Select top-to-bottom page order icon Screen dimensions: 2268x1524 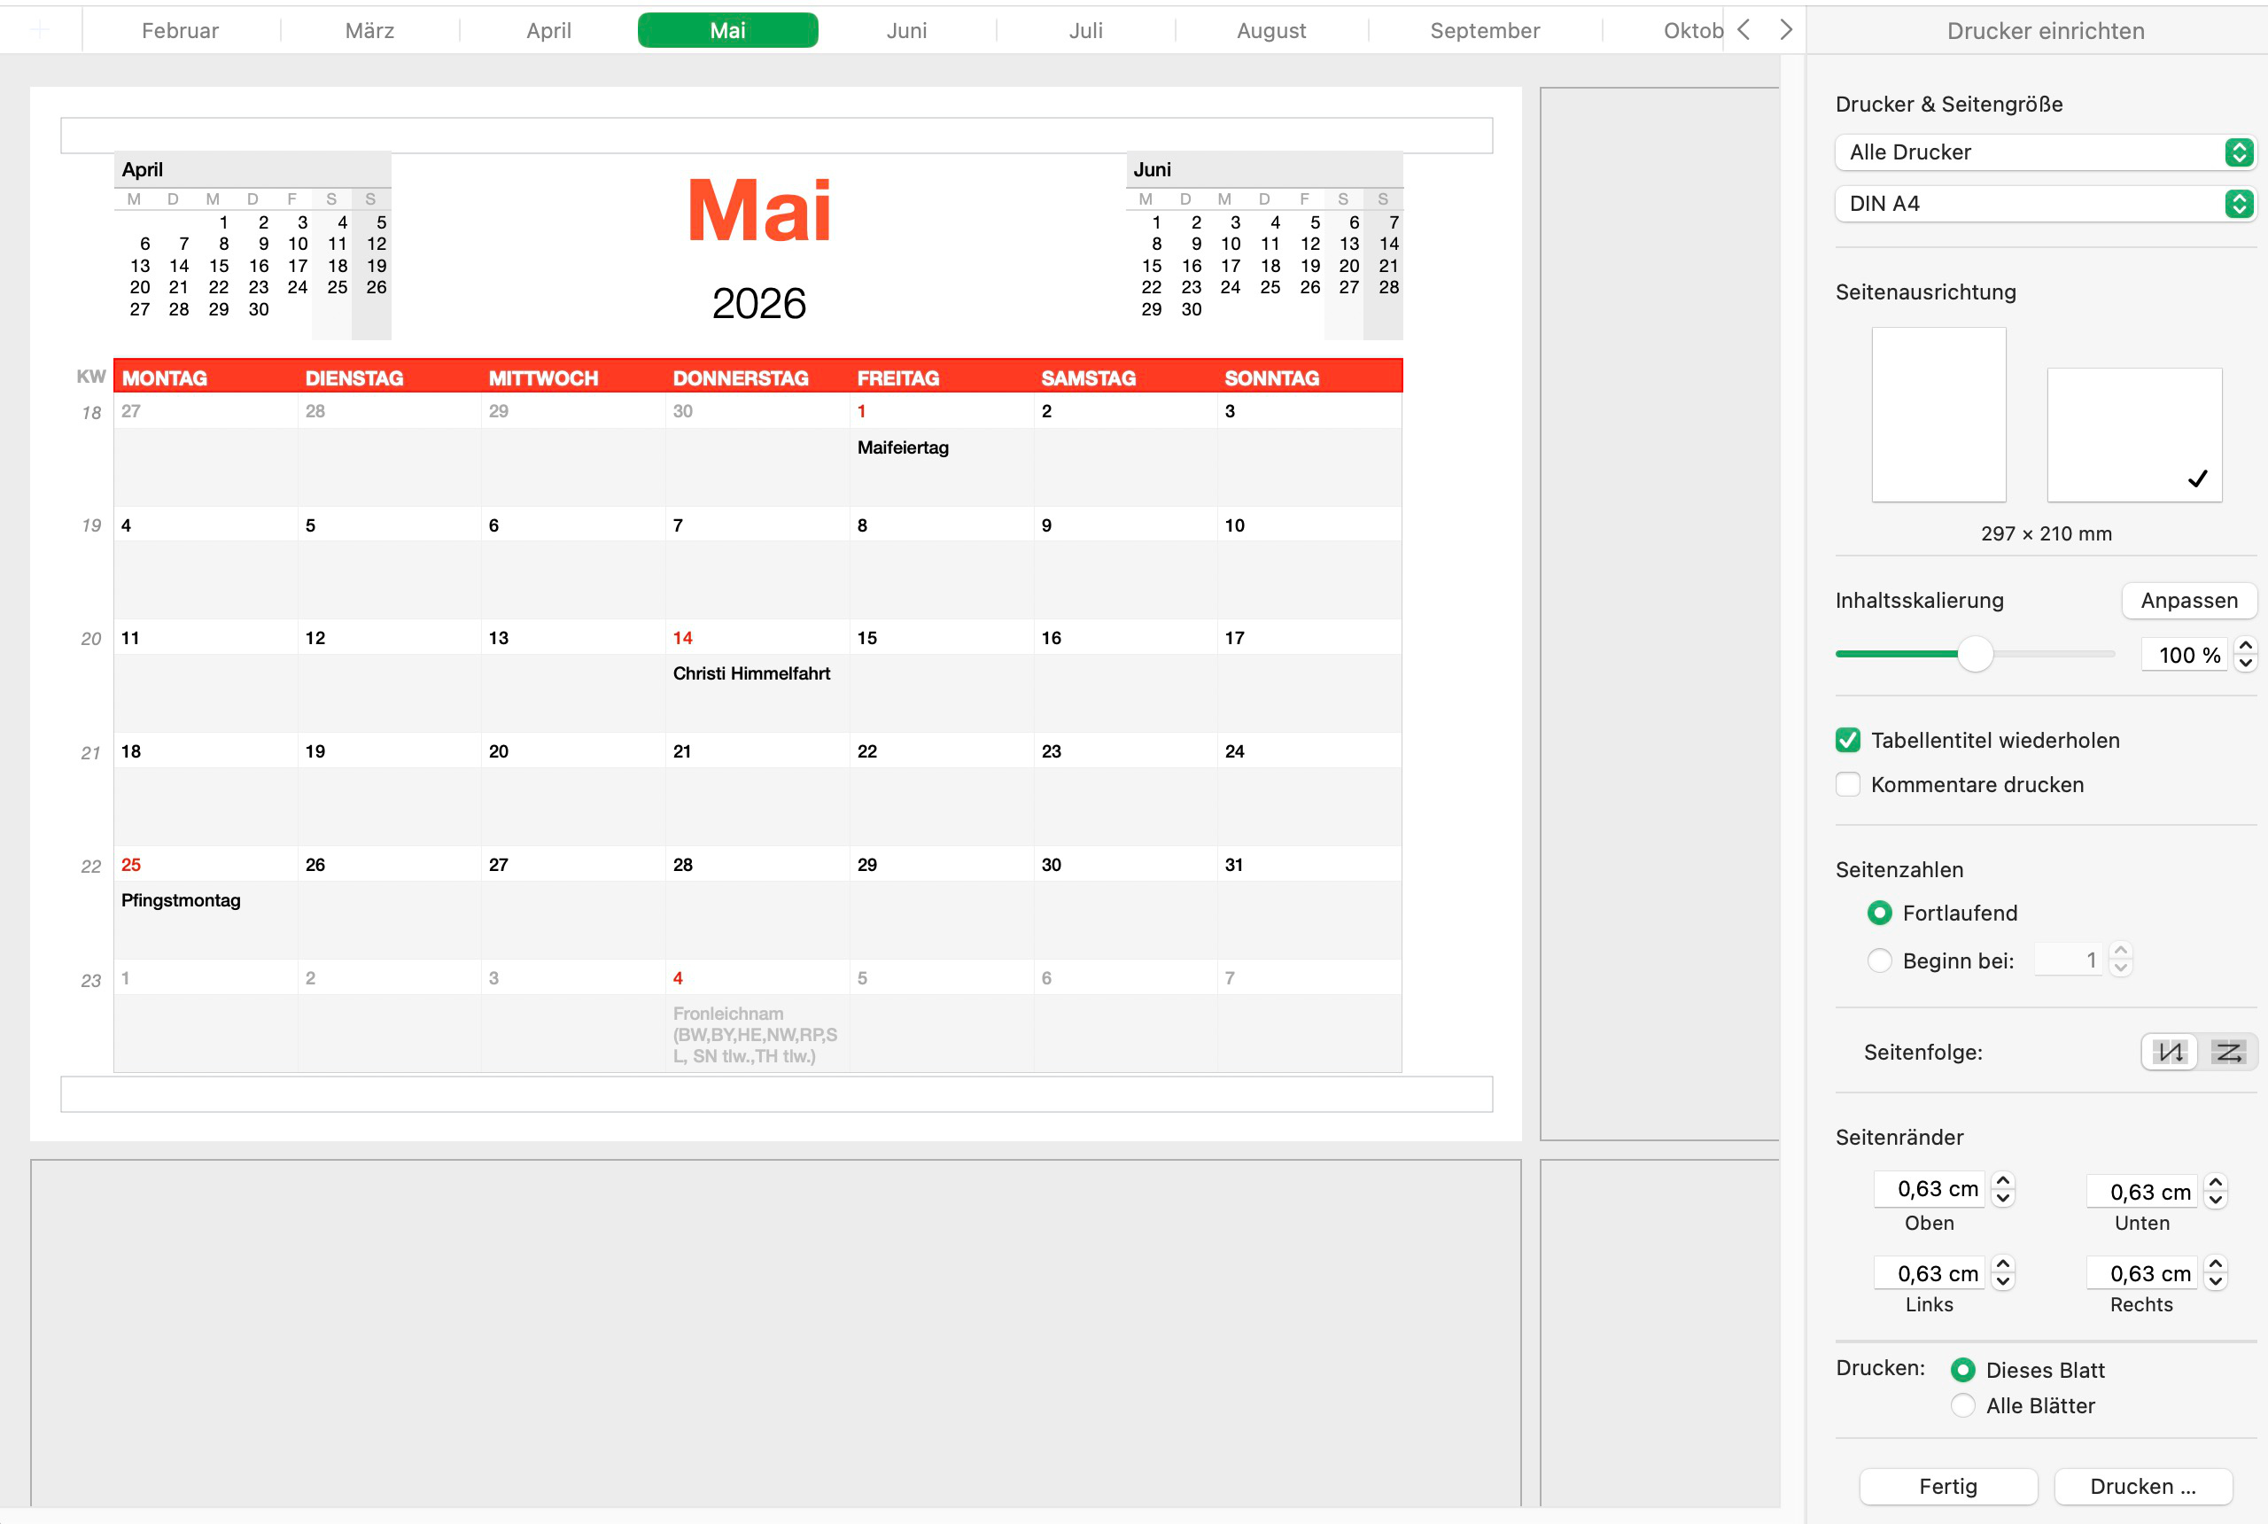coord(2170,1052)
